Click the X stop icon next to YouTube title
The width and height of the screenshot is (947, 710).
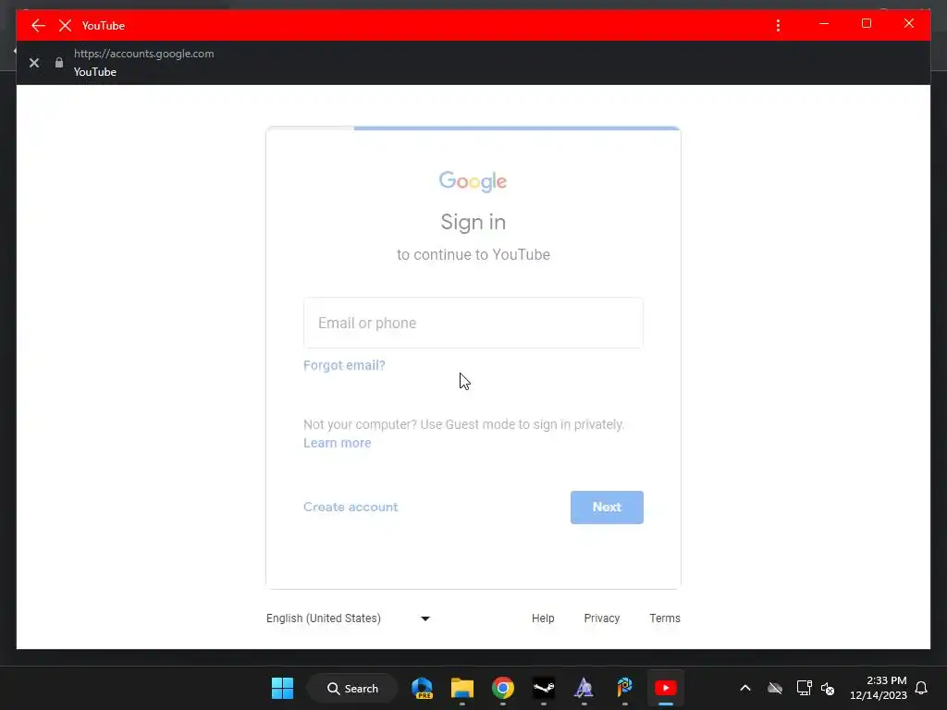pos(66,25)
